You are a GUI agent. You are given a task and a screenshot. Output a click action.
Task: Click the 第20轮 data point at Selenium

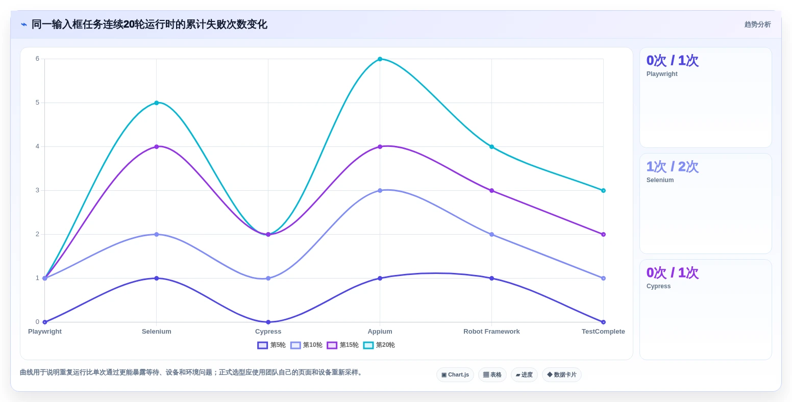click(157, 103)
